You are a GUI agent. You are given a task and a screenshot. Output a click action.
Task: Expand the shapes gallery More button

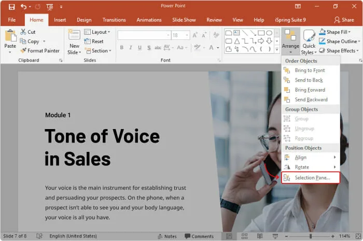click(277, 49)
